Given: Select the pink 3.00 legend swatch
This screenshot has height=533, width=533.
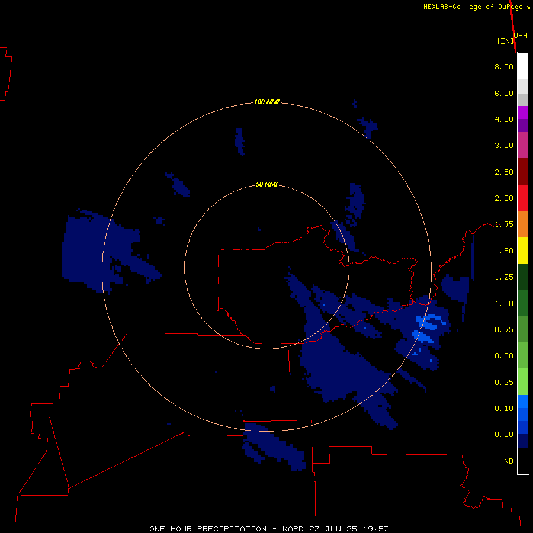Looking at the screenshot, I should (x=523, y=145).
